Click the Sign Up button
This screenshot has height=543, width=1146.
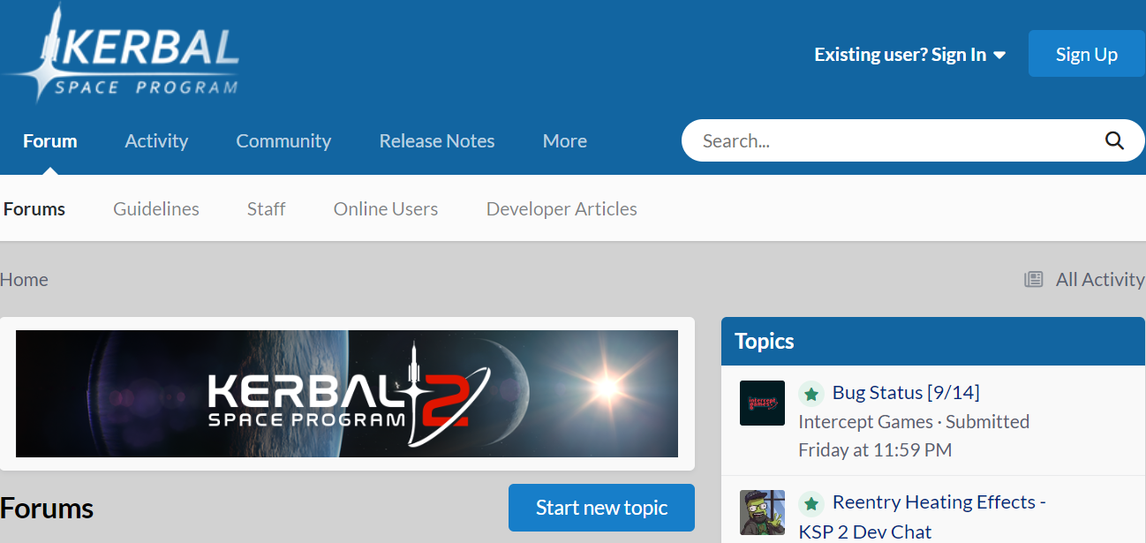[x=1087, y=54]
